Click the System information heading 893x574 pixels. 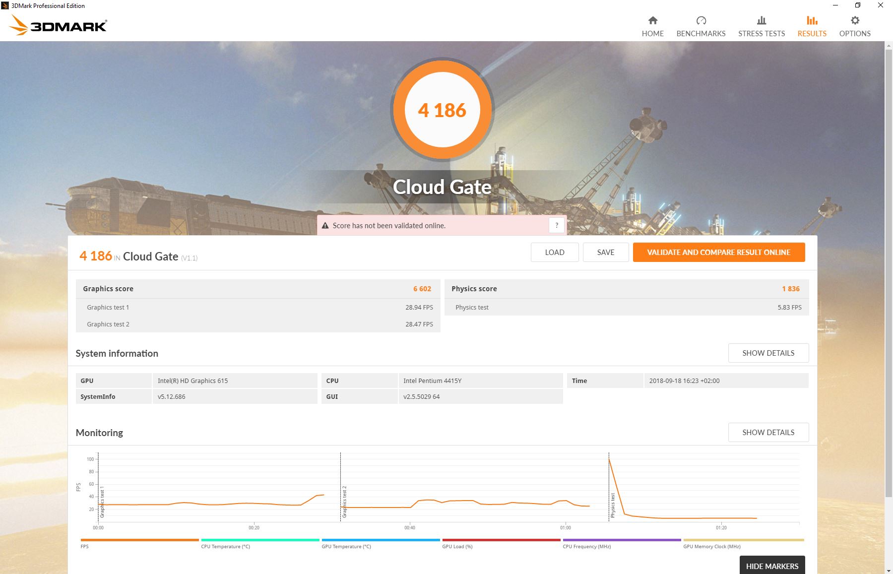117,353
